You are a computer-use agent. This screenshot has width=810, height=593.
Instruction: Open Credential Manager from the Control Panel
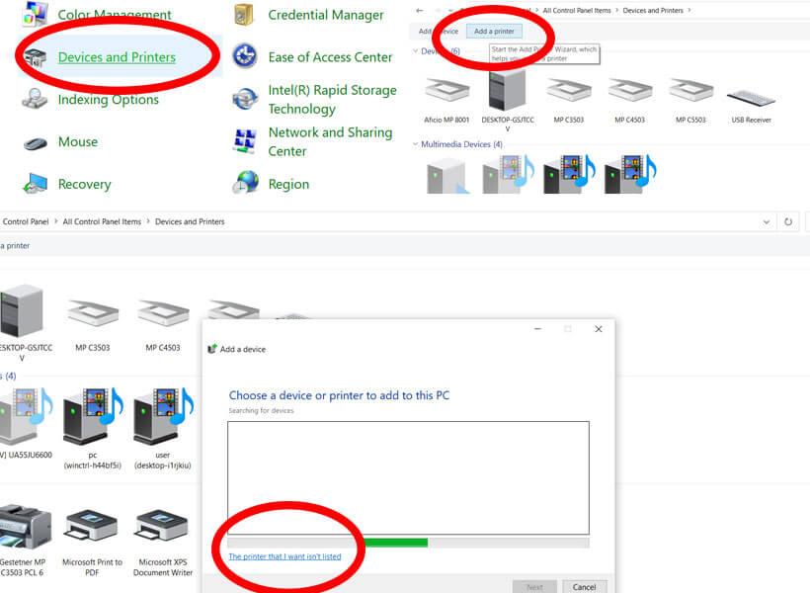pos(325,15)
